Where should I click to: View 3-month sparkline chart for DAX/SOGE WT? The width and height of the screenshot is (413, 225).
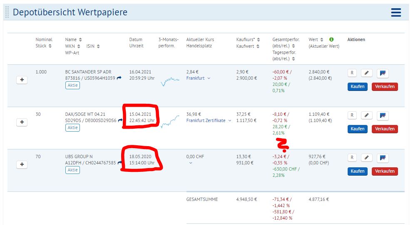(x=170, y=122)
